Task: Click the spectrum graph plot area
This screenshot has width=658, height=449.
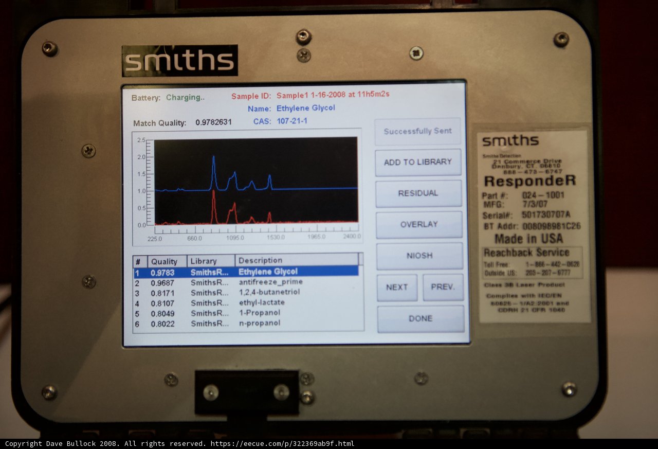Action: (x=256, y=181)
